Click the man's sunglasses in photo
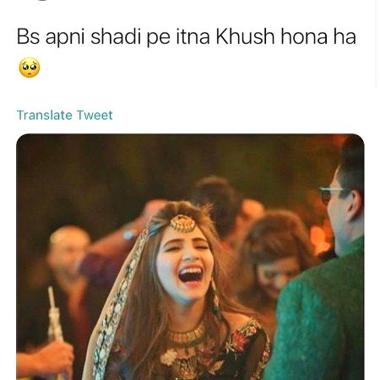This screenshot has height=380, width=380. (x=332, y=194)
